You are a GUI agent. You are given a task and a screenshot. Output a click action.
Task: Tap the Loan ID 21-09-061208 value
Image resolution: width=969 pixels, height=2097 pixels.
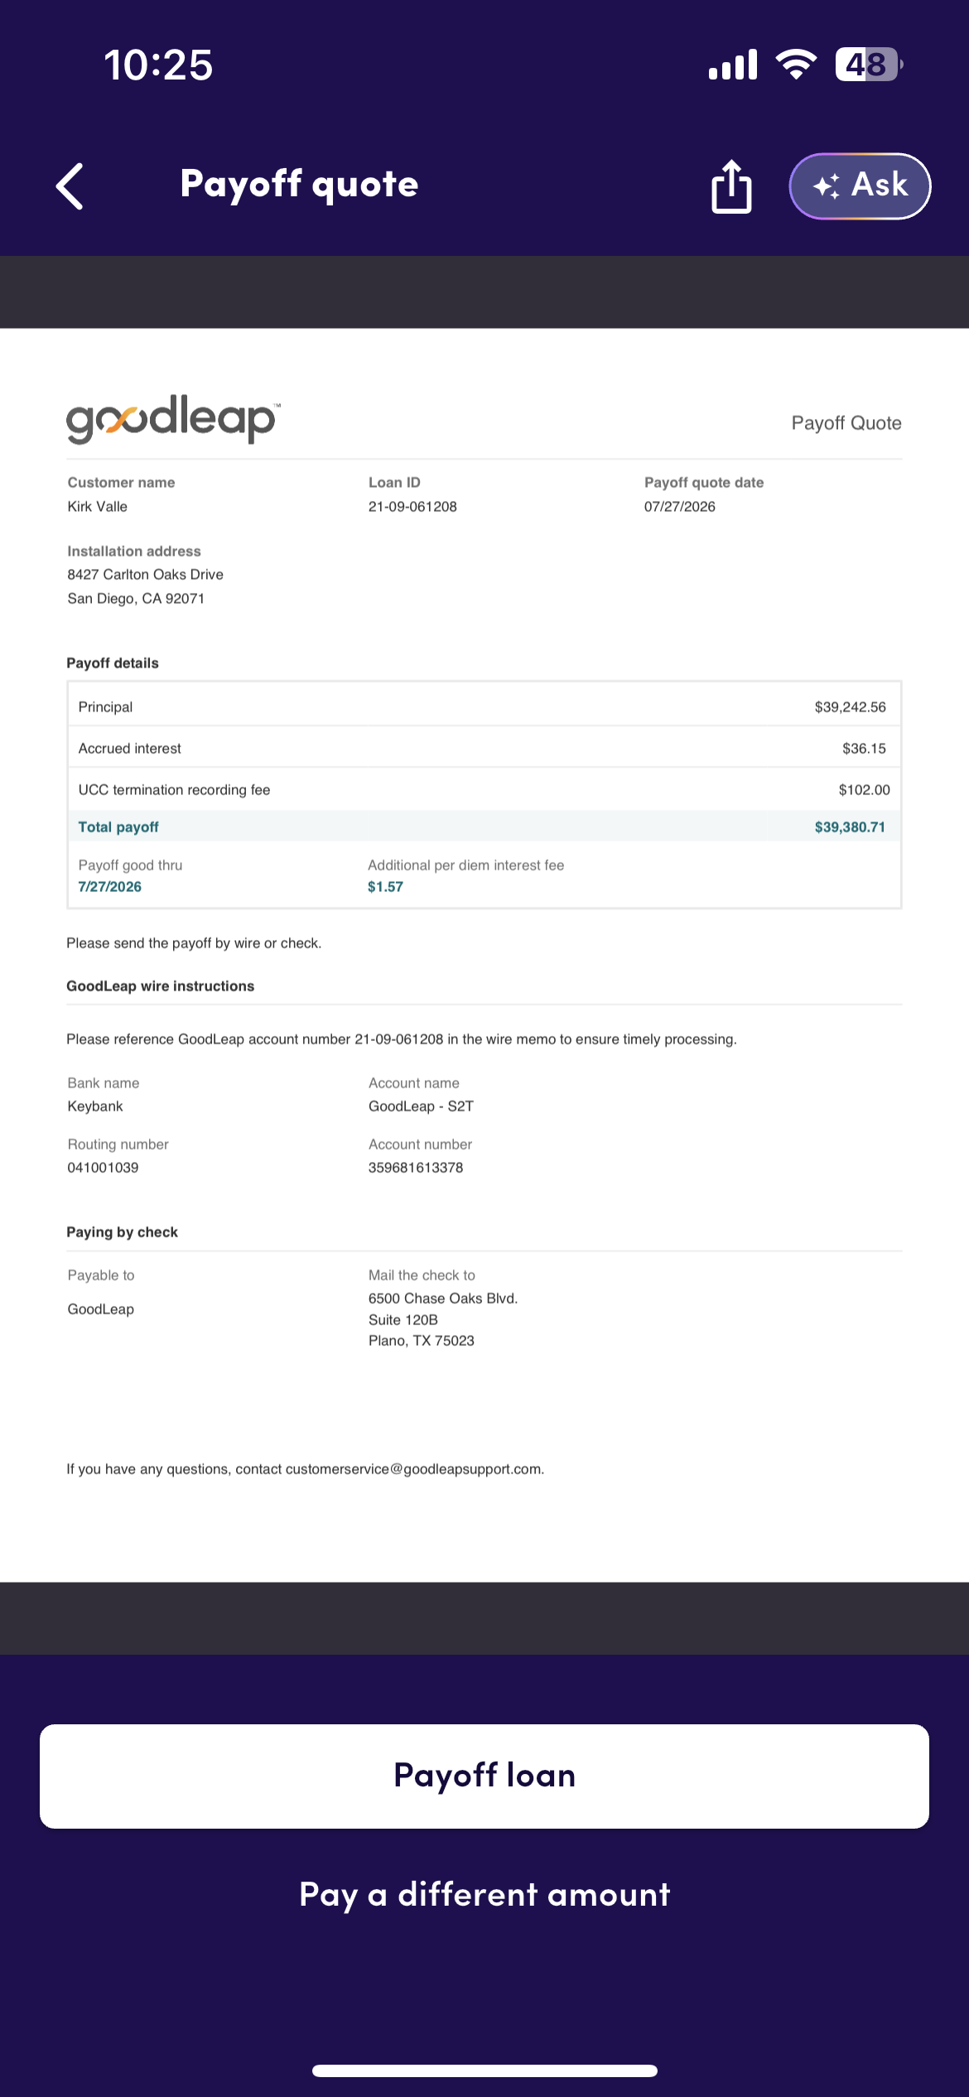(x=412, y=506)
